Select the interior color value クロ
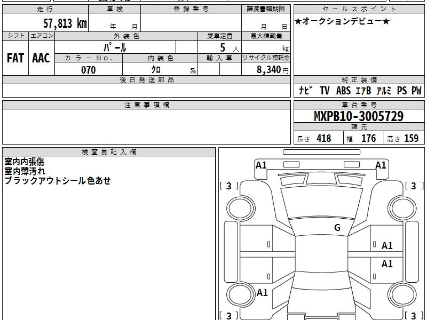 click(155, 70)
